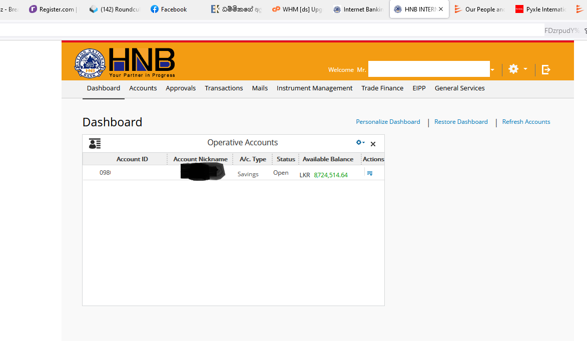Image resolution: width=587 pixels, height=341 pixels.
Task: Open the Dashboard menu
Action: [103, 88]
